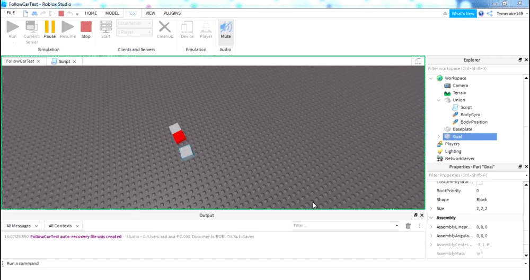Select Terrain in the Explorer
The image size is (530, 280).
[x=459, y=93]
